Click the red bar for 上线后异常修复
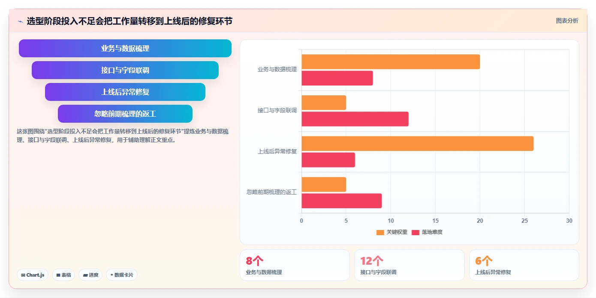The image size is (596, 298). [328, 160]
